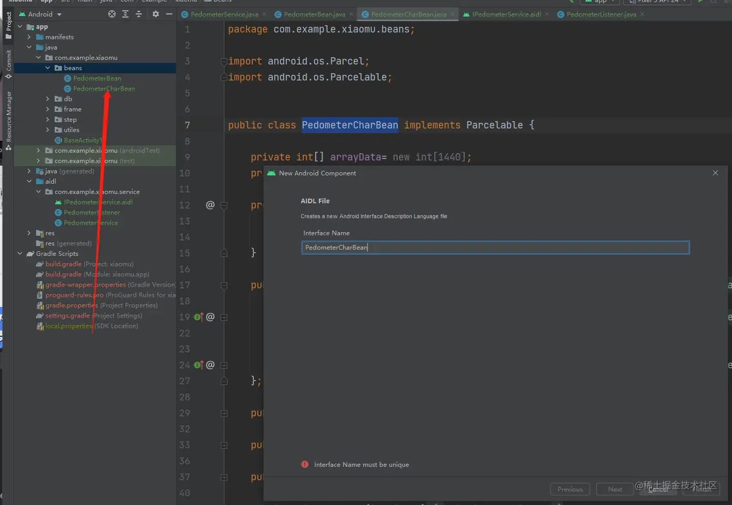Expand the frame package
Viewport: 732px width, 505px height.
point(48,109)
